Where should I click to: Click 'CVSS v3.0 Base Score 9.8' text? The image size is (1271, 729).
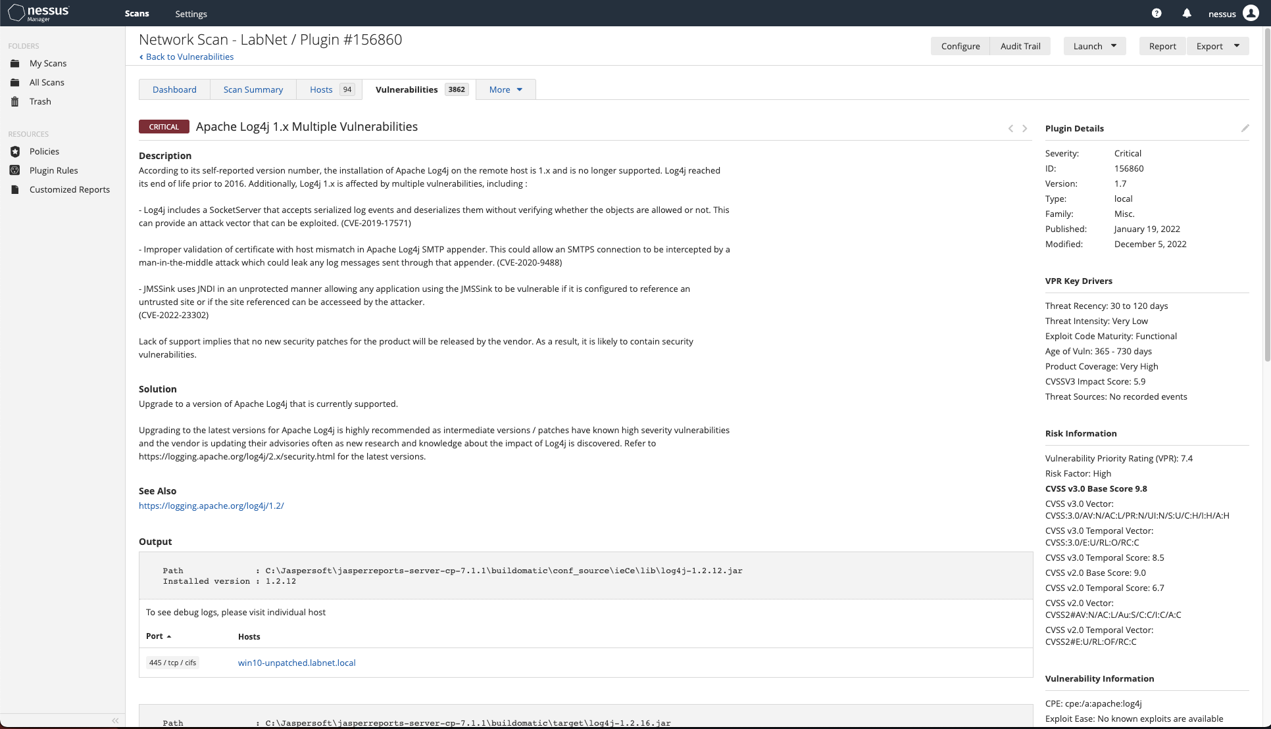coord(1096,488)
